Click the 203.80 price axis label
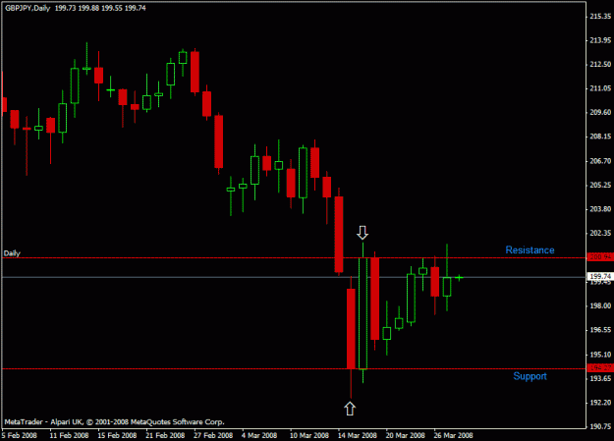Viewport: 614px width, 441px height. tap(600, 209)
